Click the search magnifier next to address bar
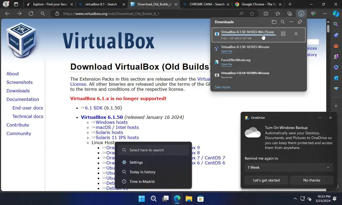Image resolution: width=342 pixels, height=205 pixels. coord(43,14)
